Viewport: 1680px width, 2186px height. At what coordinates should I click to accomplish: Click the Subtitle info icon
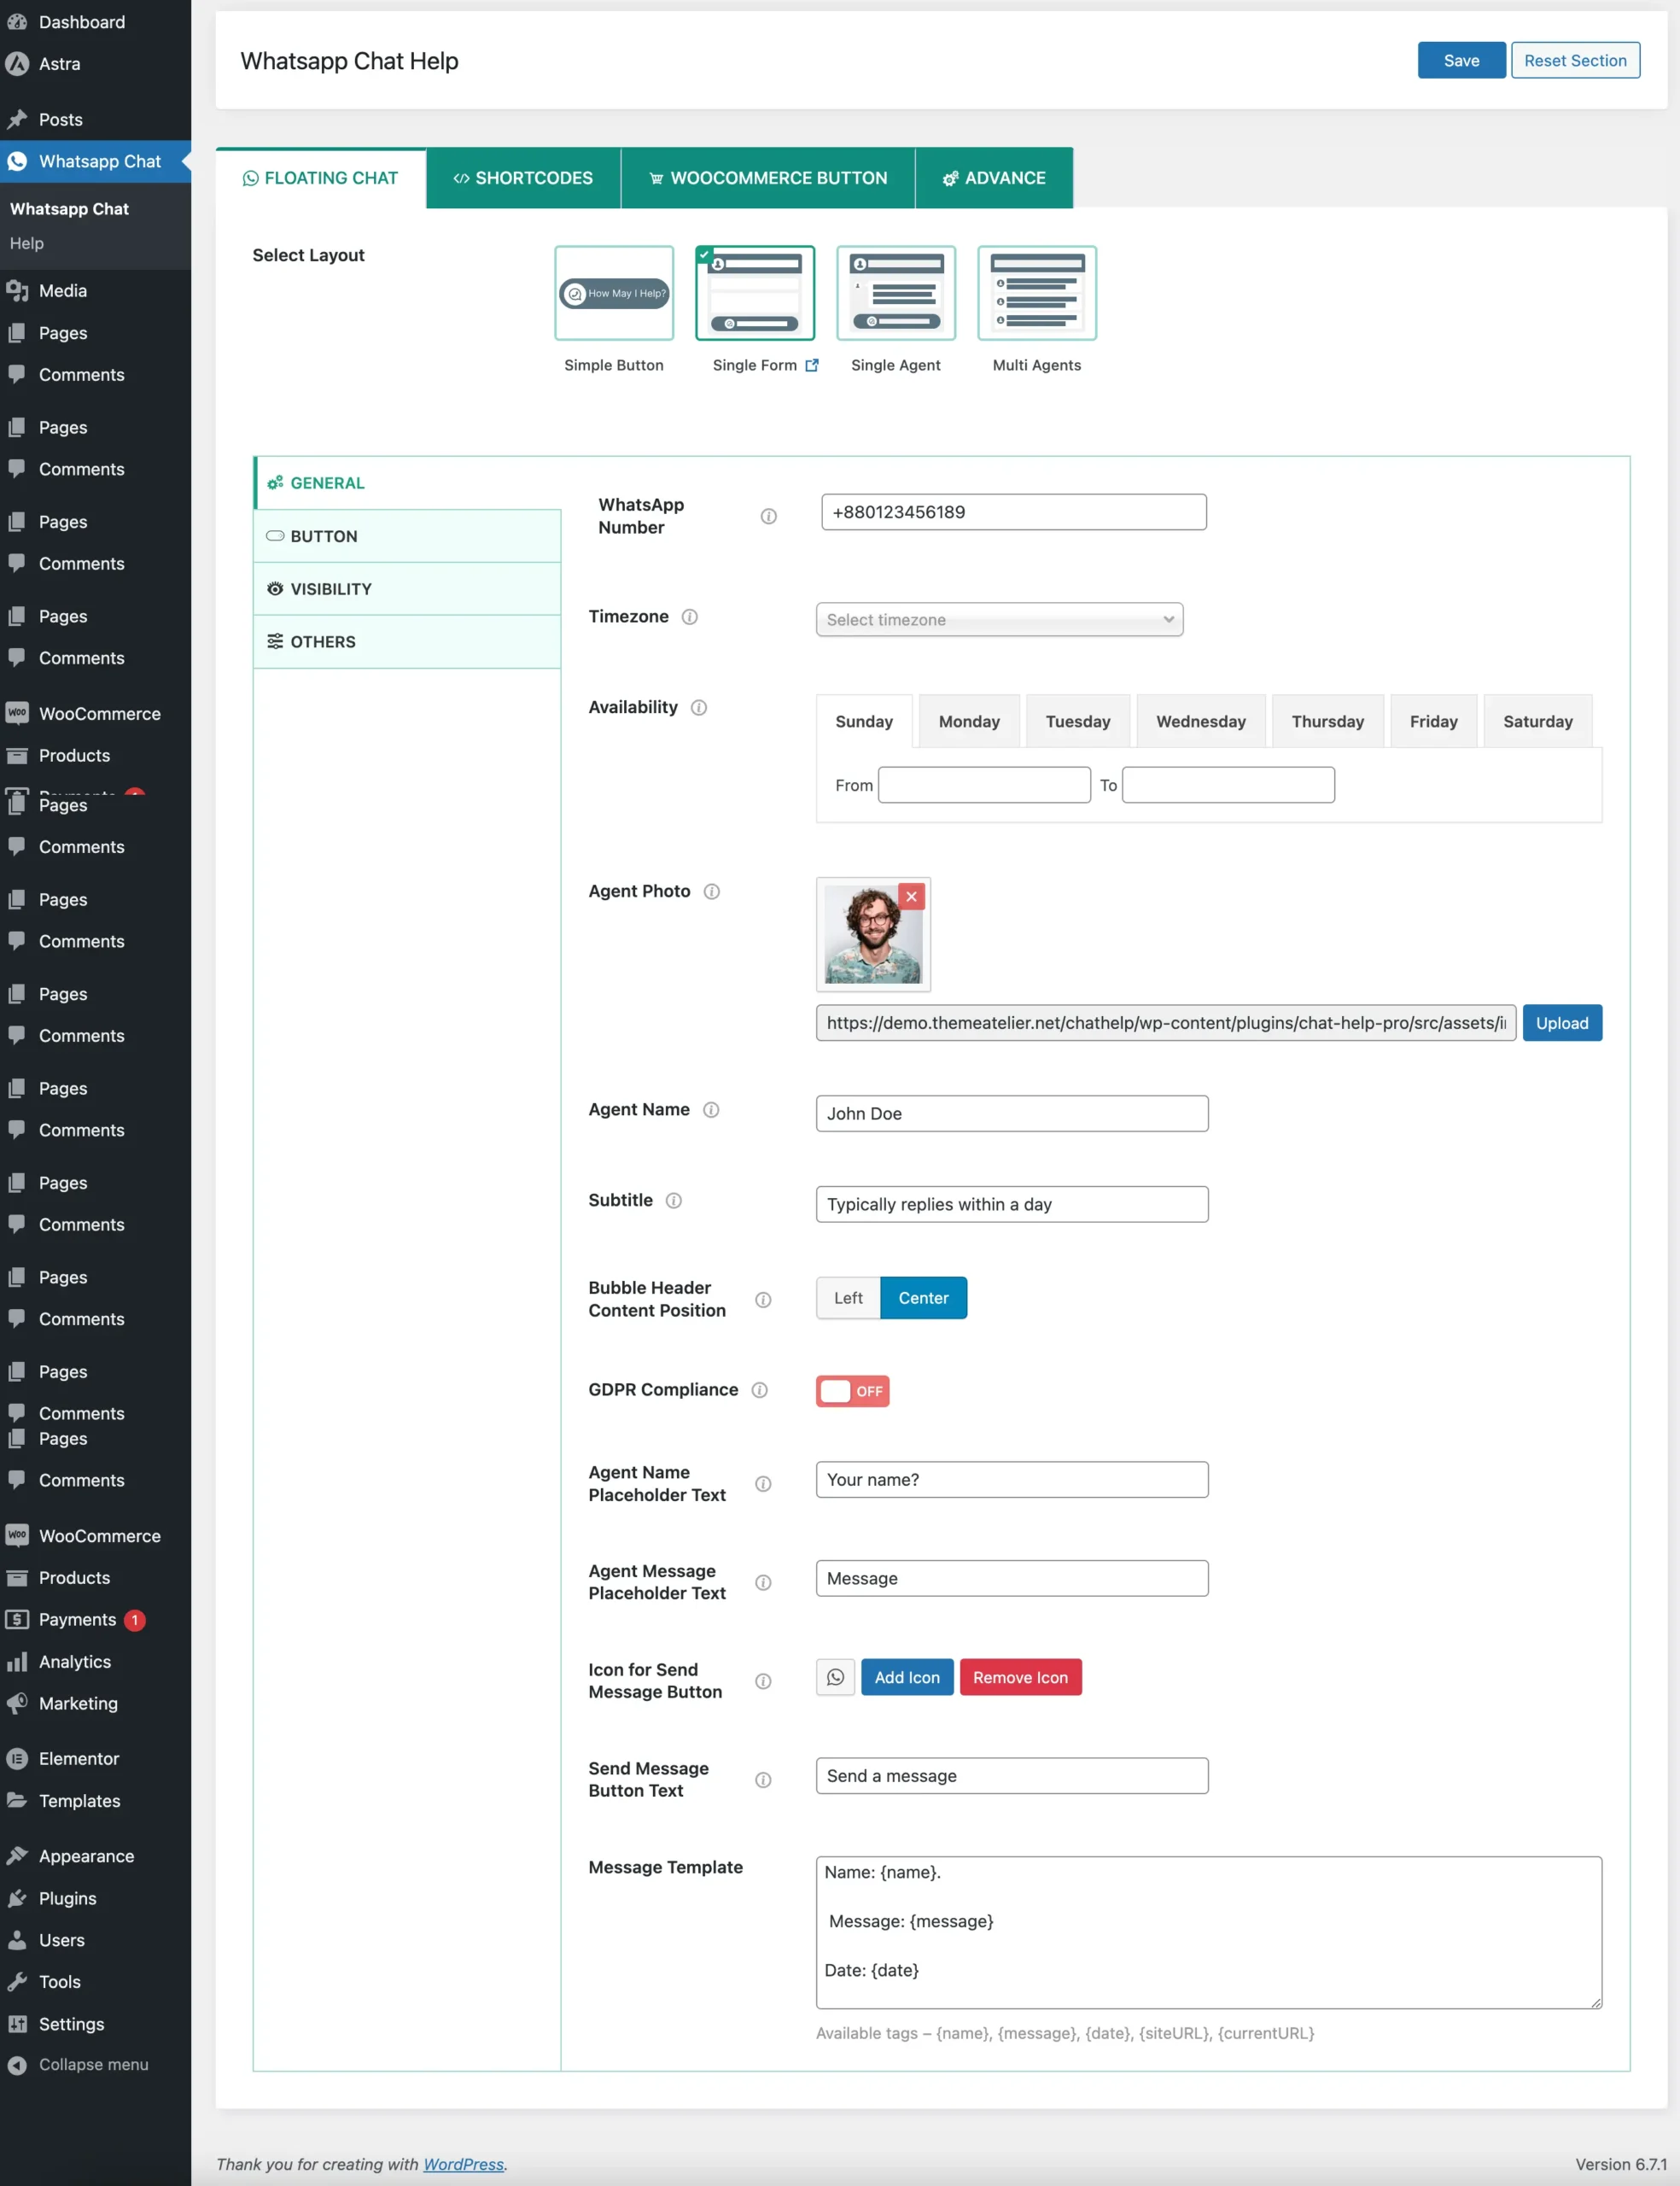pos(674,1201)
